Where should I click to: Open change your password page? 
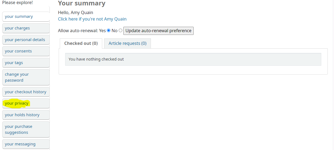pyautogui.click(x=26, y=77)
